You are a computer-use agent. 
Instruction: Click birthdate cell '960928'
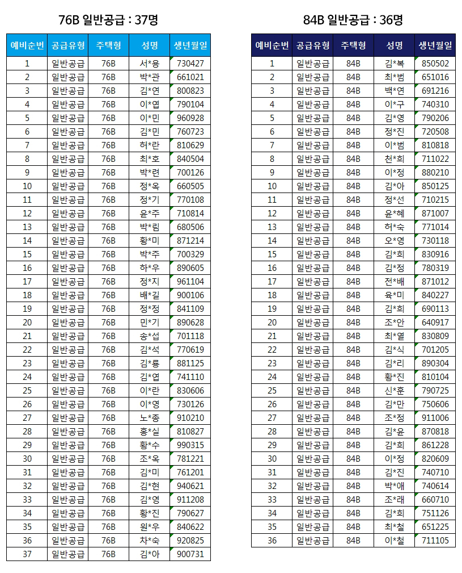(190, 118)
